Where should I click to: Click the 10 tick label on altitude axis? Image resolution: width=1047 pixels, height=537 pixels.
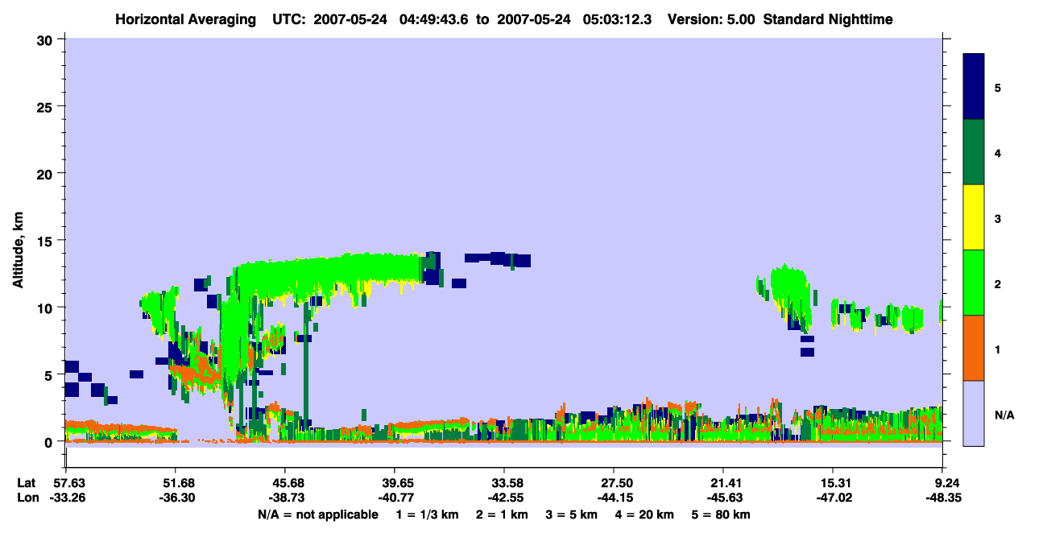click(x=46, y=308)
